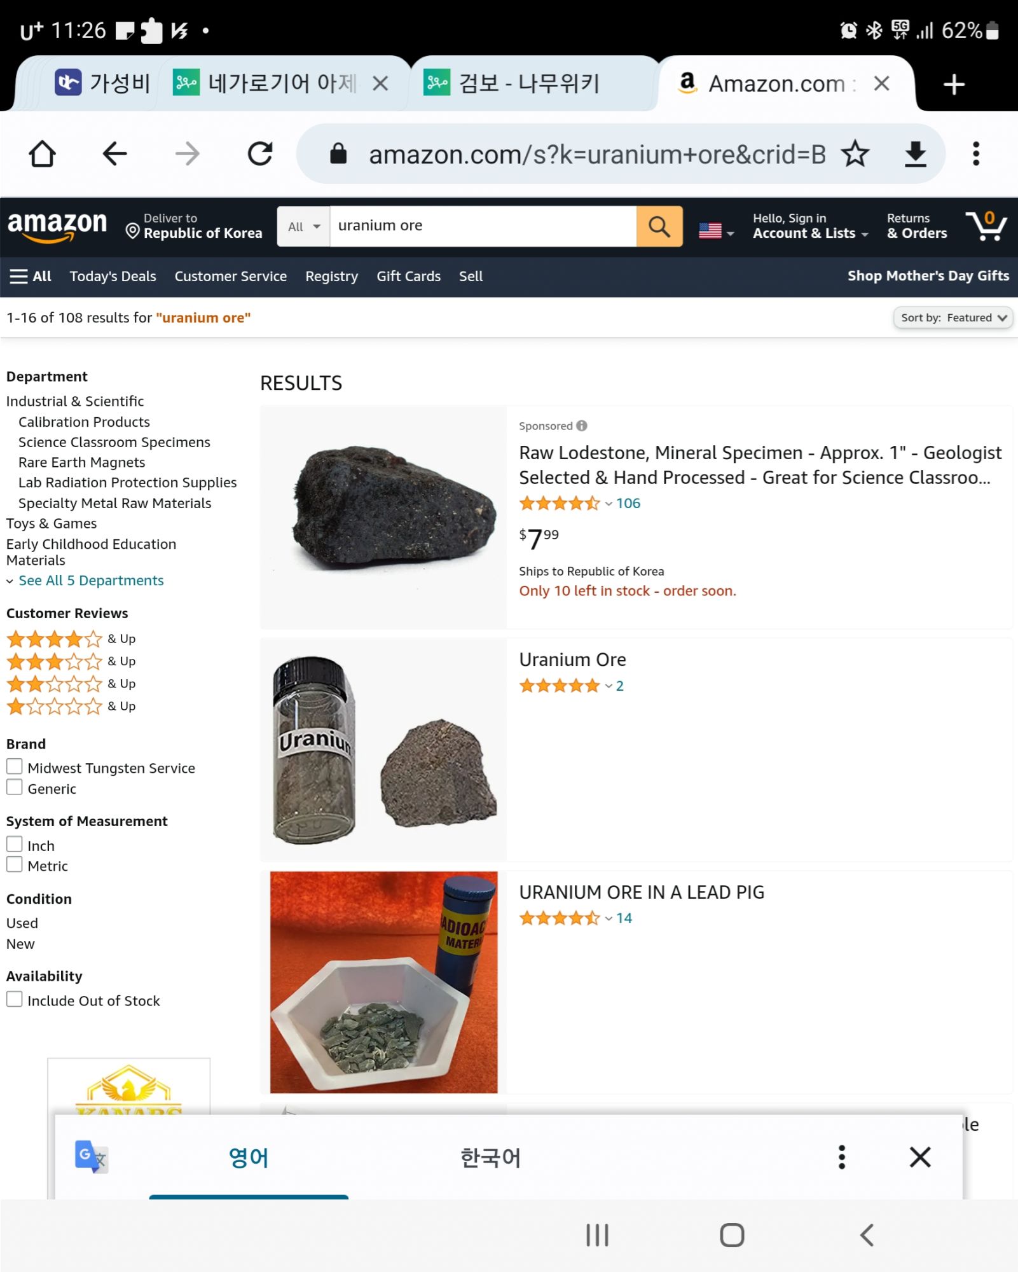Open Google Translate bar options menu

point(841,1158)
